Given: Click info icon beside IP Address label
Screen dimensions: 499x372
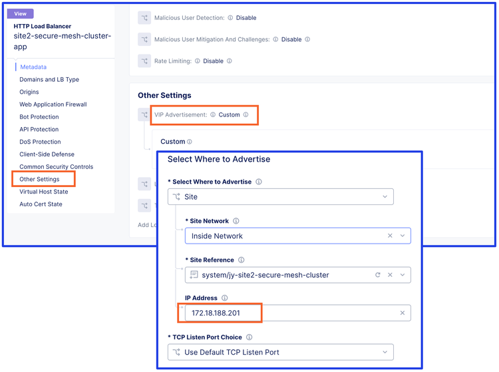Looking at the screenshot, I should [x=224, y=298].
